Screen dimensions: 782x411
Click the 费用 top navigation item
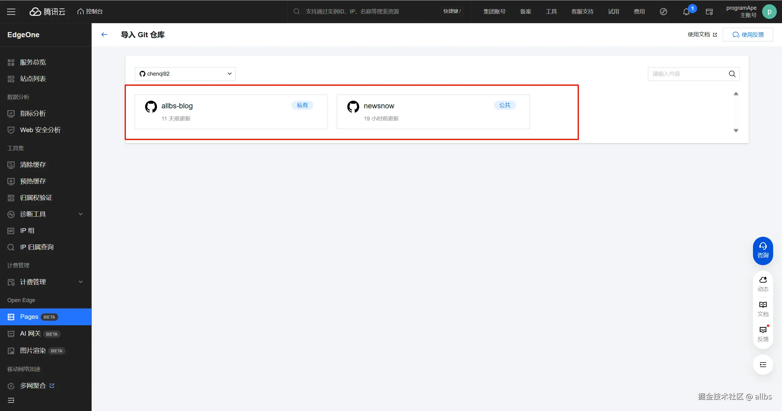(639, 12)
